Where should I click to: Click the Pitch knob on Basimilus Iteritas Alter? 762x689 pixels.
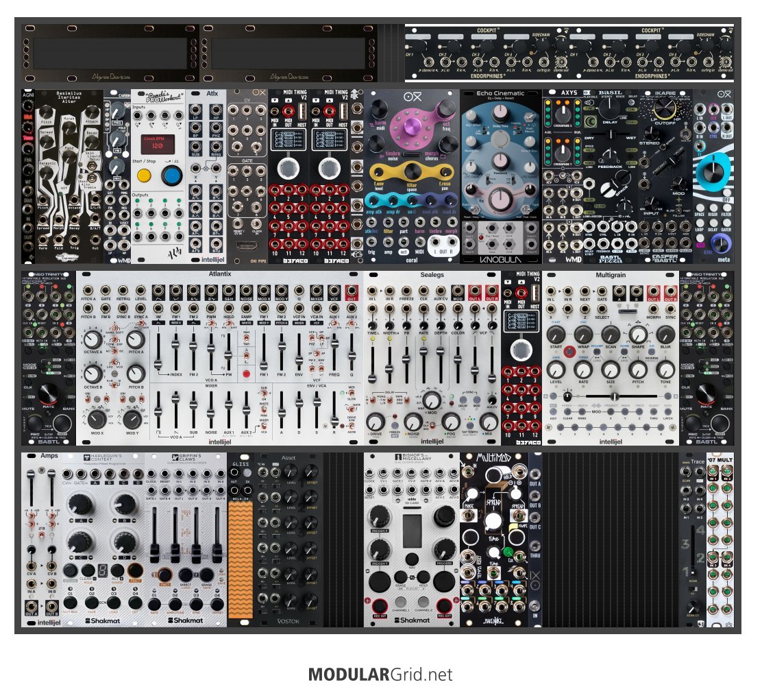[x=46, y=113]
